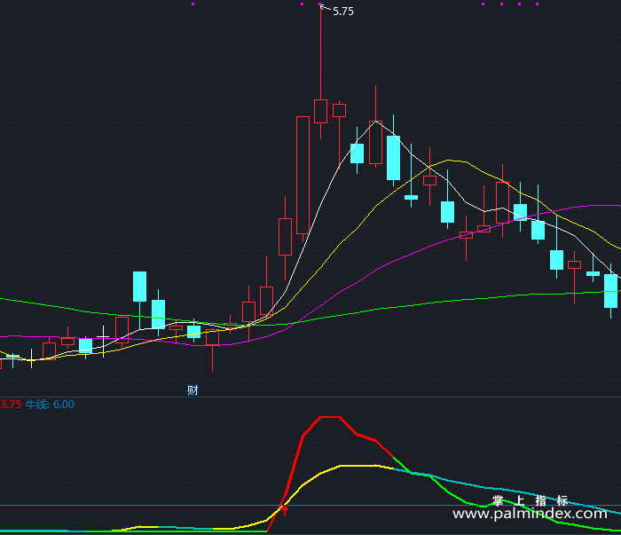Click the red up-arrow buy signal

285,509
